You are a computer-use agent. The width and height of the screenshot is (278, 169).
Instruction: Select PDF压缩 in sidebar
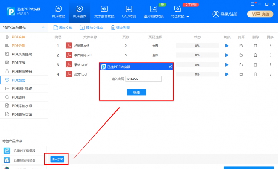coord(24,63)
